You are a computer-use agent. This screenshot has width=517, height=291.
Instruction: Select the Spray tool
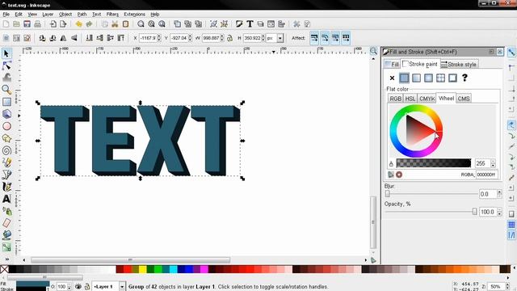click(x=6, y=211)
